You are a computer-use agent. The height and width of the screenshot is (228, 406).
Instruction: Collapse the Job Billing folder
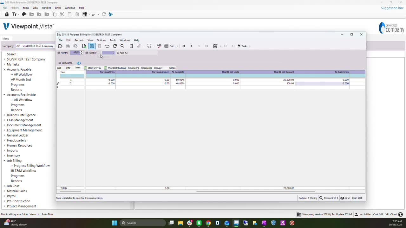[x=4, y=161]
